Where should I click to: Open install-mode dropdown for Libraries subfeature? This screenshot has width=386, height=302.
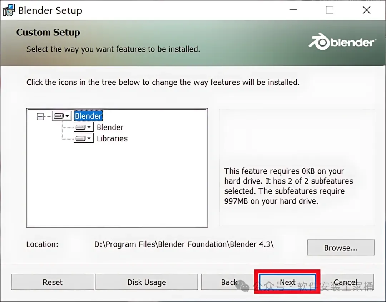coord(83,138)
